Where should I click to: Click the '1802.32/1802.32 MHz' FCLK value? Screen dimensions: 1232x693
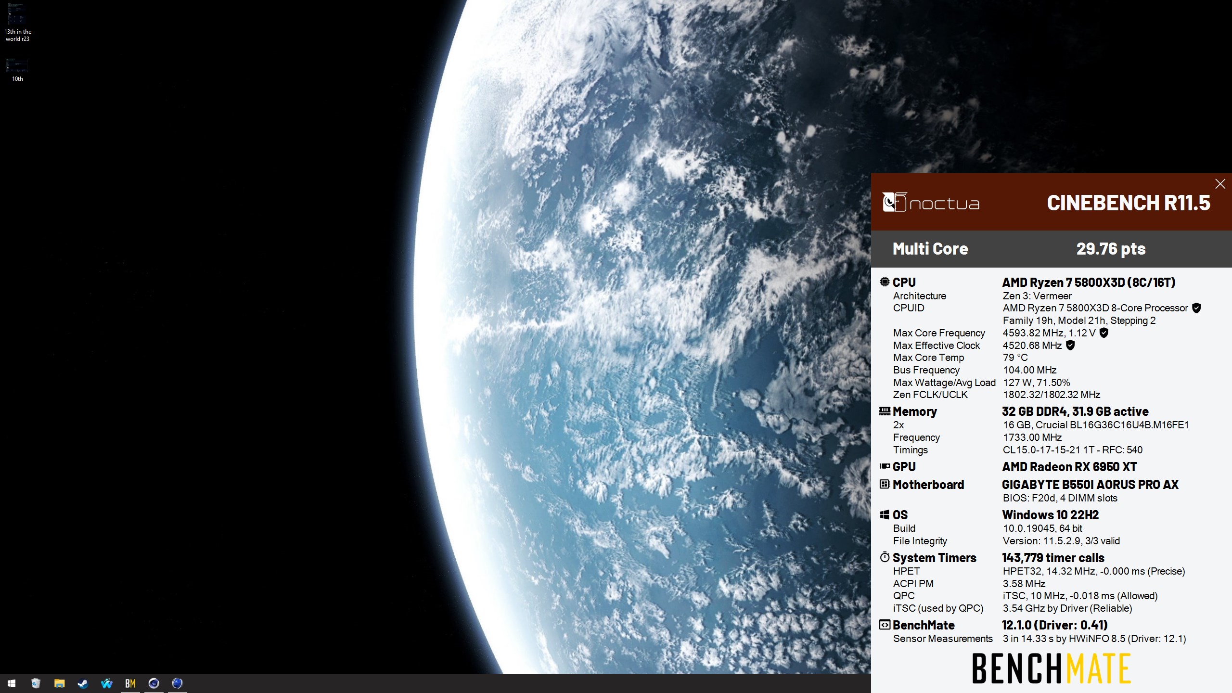tap(1052, 395)
